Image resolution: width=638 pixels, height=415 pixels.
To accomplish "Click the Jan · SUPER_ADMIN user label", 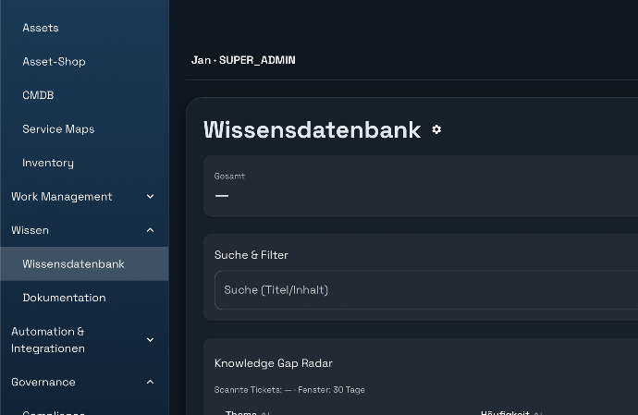I will click(243, 60).
